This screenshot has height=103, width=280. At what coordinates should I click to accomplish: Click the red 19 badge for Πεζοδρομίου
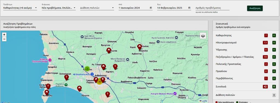point(265,57)
